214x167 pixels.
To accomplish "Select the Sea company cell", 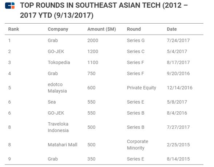I will [x=52, y=102].
